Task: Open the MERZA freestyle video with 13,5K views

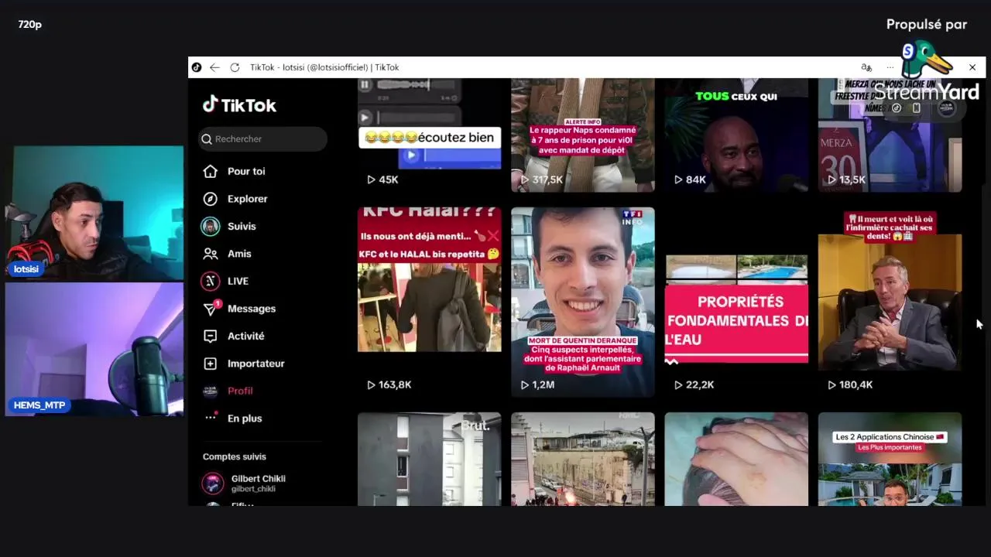Action: pos(890,135)
